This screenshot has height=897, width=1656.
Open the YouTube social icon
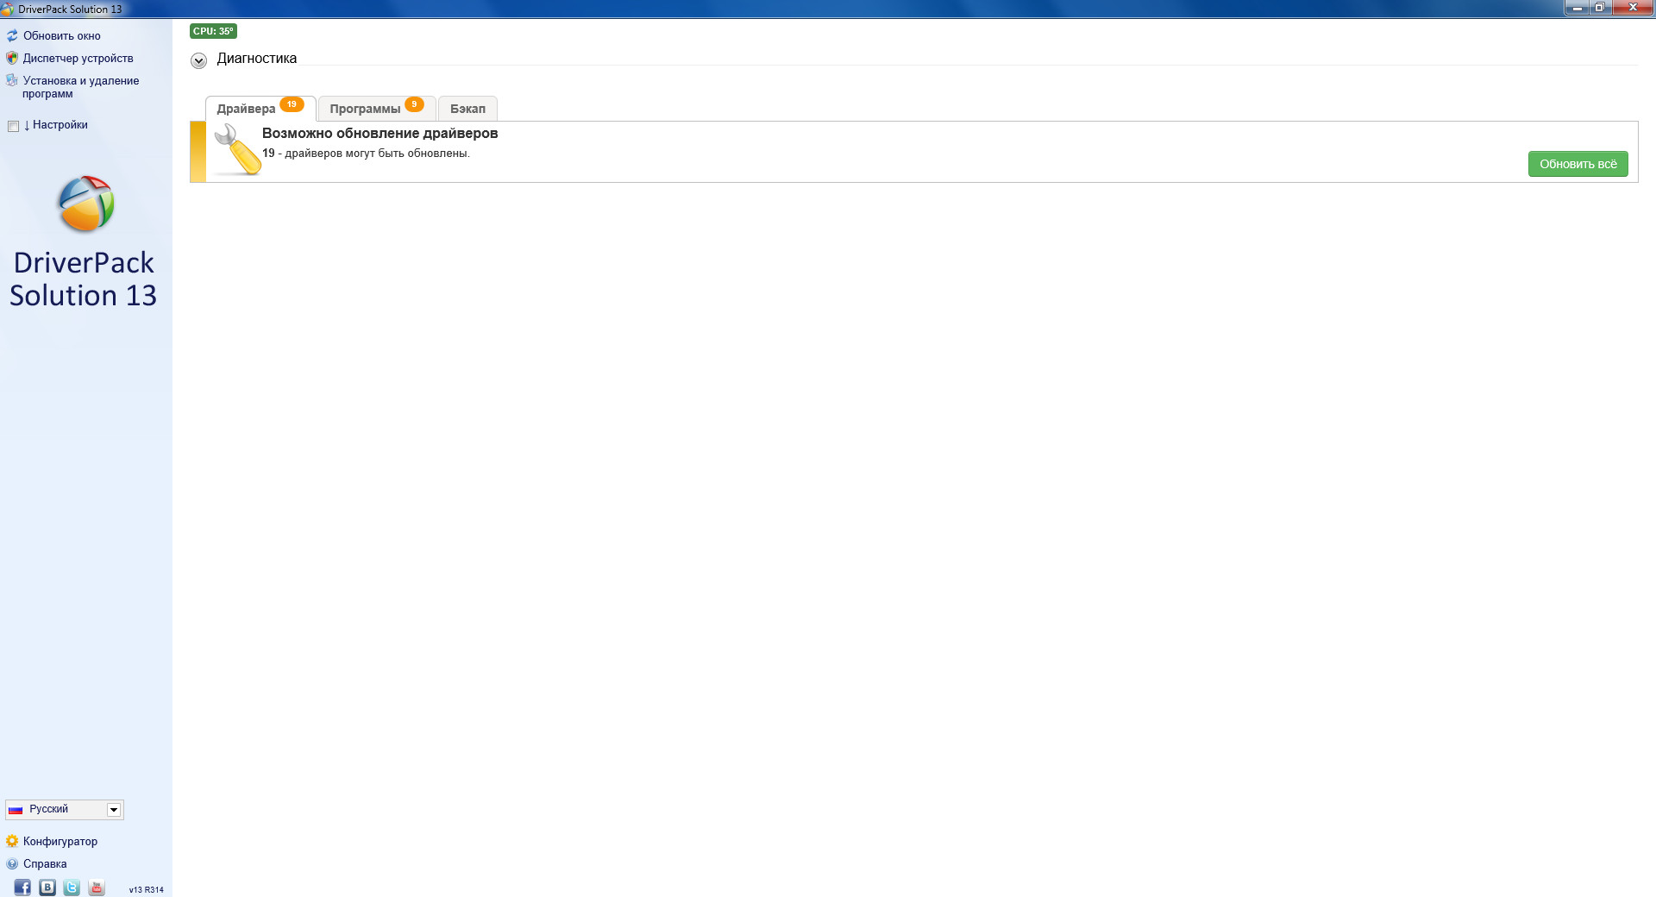pos(97,887)
